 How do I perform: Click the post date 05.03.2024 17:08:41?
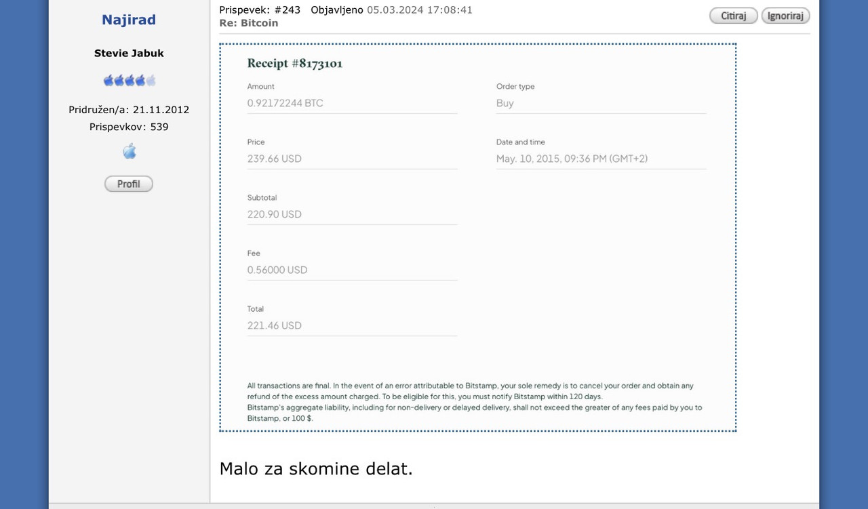(x=420, y=10)
